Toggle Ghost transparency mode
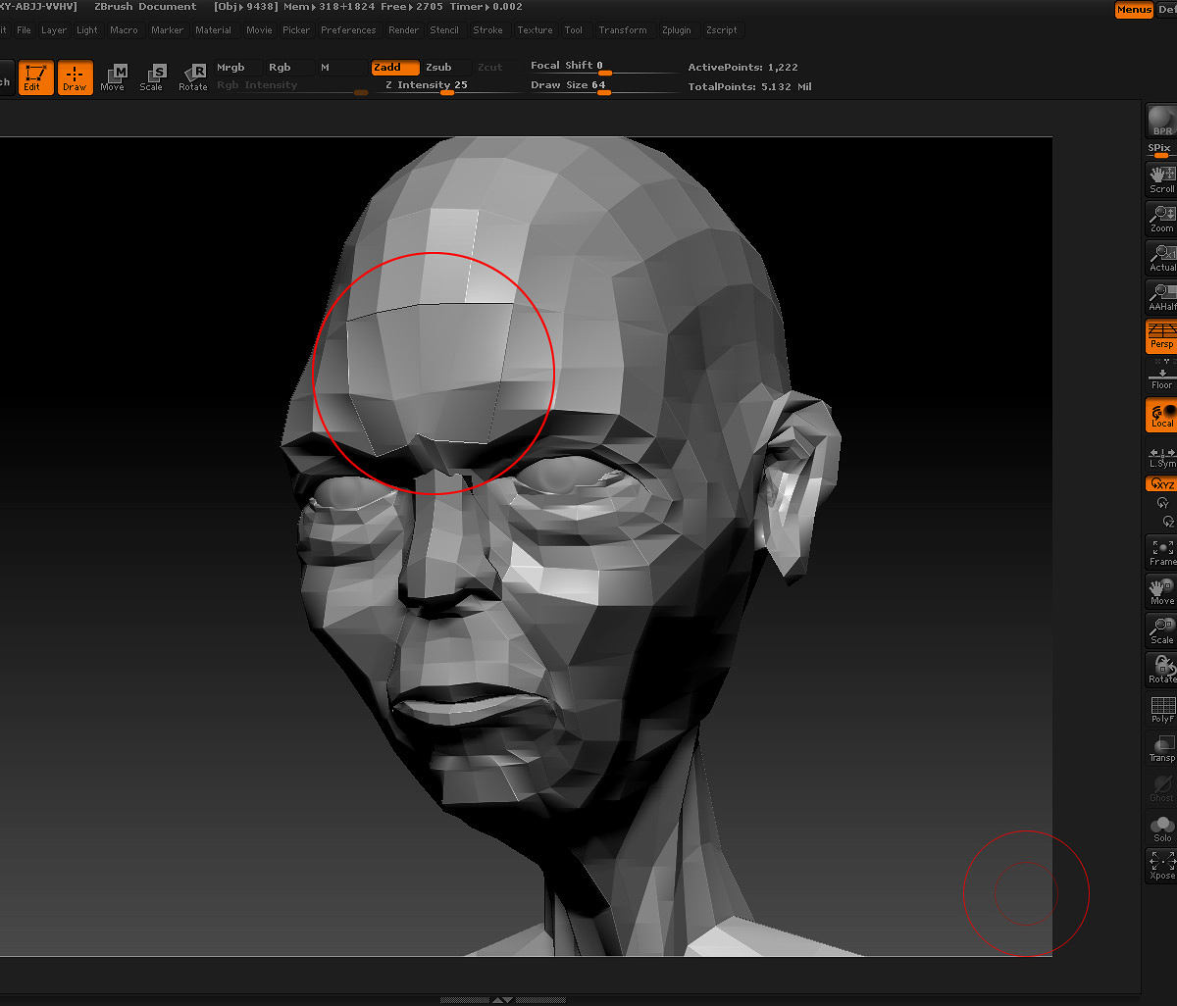 pyautogui.click(x=1162, y=787)
